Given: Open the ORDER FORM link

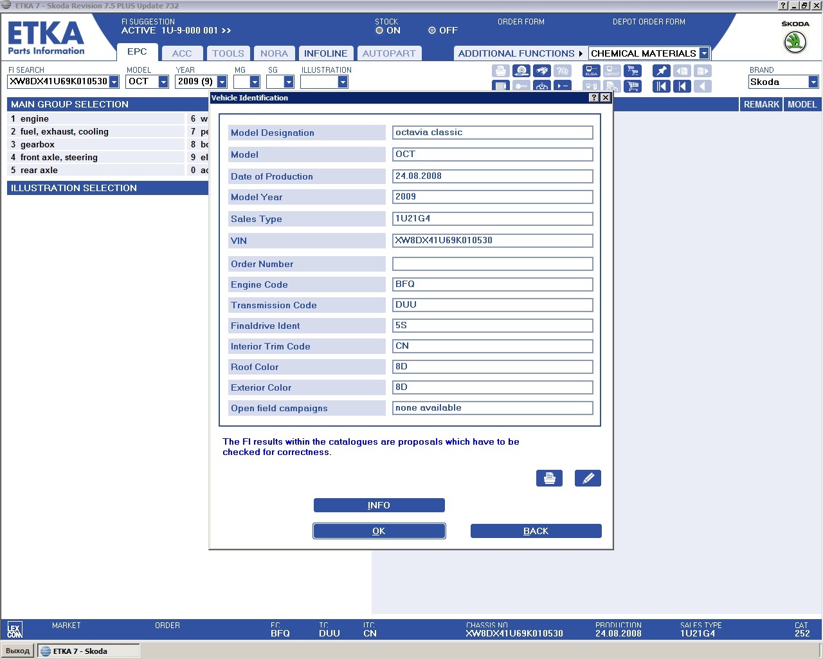Looking at the screenshot, I should 521,22.
